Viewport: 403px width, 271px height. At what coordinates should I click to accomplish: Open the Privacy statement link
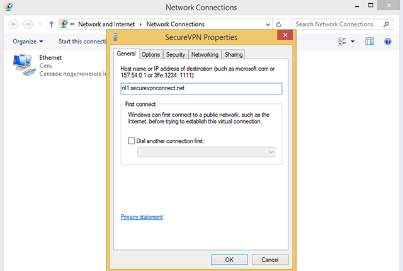point(142,217)
